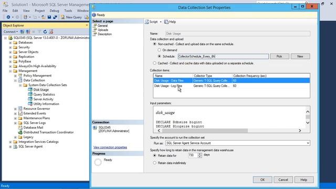Open the Tools menu

(x=68, y=10)
